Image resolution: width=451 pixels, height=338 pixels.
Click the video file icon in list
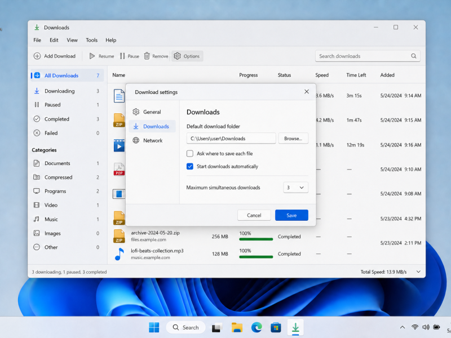[119, 145]
